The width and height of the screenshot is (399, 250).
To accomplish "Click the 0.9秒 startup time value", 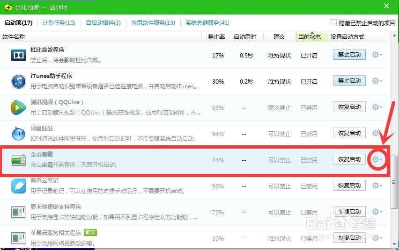I will (x=247, y=55).
